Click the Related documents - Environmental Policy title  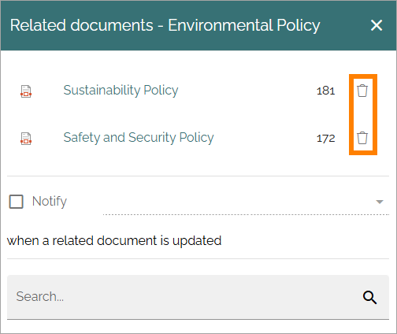click(x=165, y=26)
